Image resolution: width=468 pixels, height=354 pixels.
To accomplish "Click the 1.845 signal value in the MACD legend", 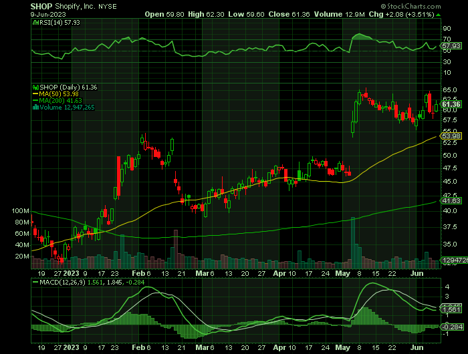I will (113, 282).
